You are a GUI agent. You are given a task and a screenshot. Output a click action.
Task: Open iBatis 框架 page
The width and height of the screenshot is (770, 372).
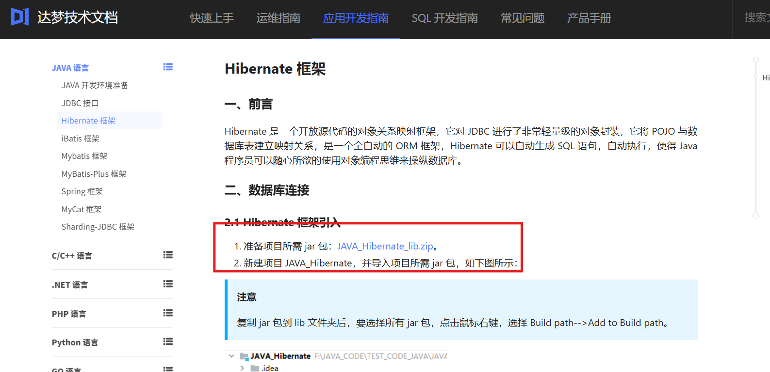tap(80, 139)
